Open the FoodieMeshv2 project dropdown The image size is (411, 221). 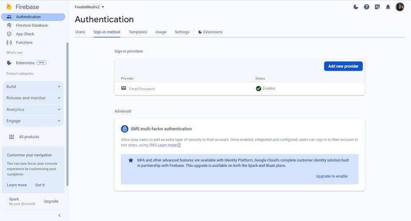click(x=90, y=7)
